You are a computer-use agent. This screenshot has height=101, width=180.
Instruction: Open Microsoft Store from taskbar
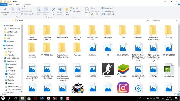coord(29,98)
